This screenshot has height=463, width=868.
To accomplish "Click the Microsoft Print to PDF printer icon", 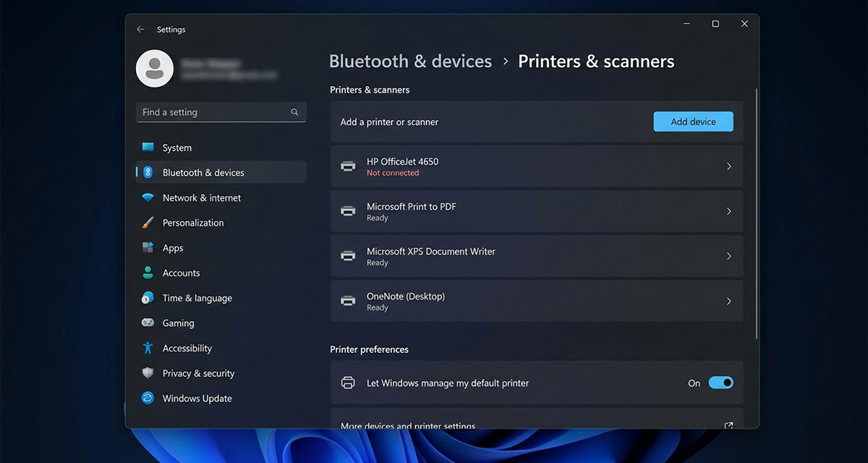I will click(348, 211).
